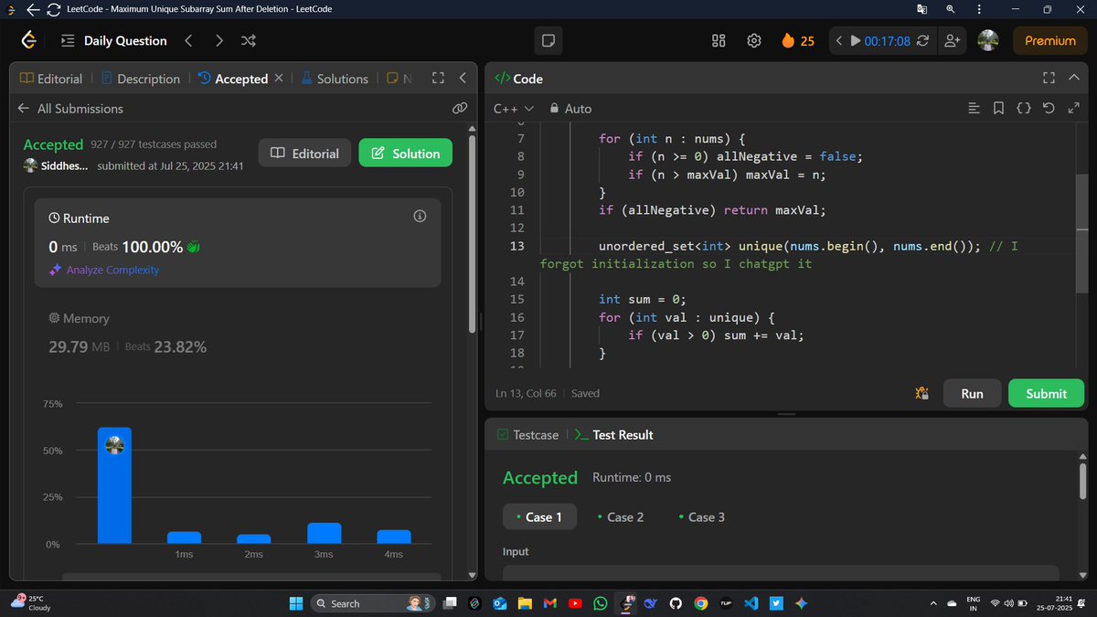Close the Accepted tab
The height and width of the screenshot is (617, 1097).
(x=278, y=79)
